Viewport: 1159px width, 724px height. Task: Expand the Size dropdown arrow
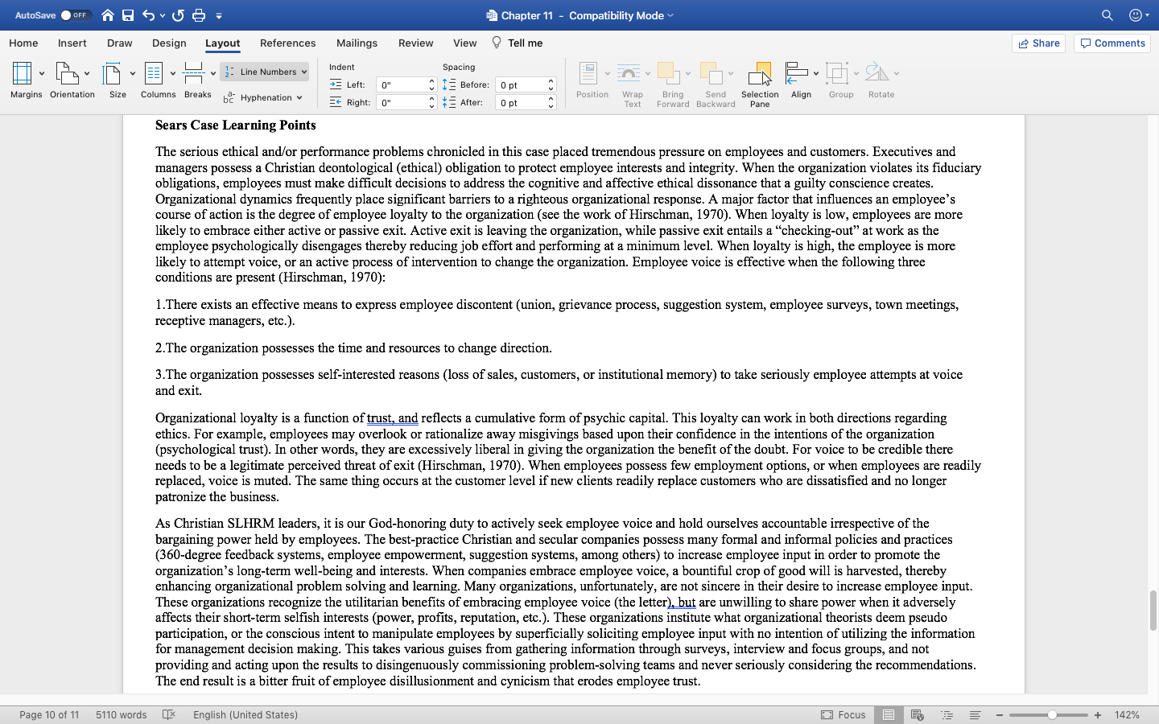pyautogui.click(x=133, y=73)
